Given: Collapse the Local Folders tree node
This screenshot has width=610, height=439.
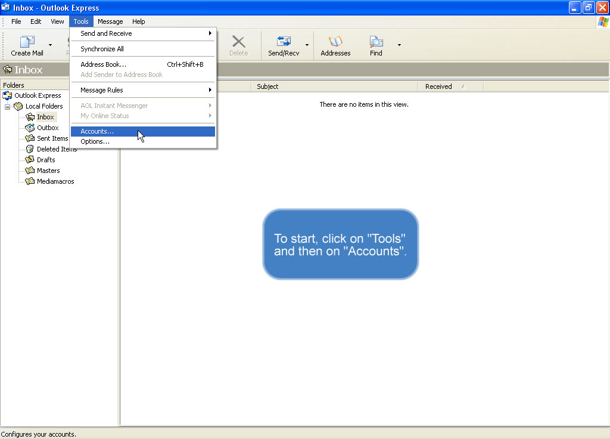Looking at the screenshot, I should (x=8, y=106).
